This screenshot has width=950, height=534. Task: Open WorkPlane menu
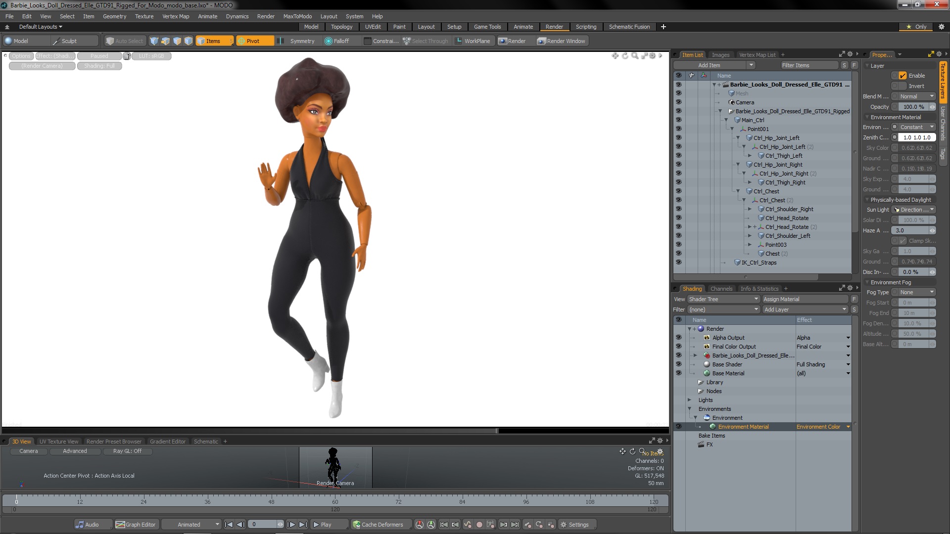(x=473, y=41)
